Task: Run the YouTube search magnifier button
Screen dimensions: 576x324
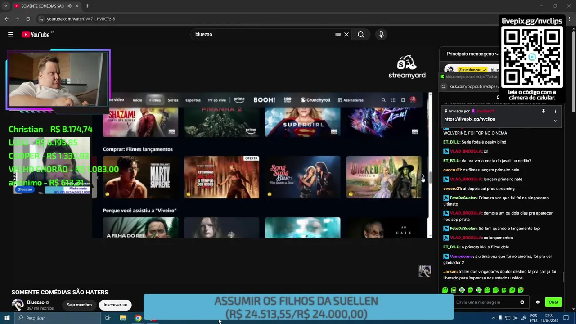Action: (x=361, y=35)
